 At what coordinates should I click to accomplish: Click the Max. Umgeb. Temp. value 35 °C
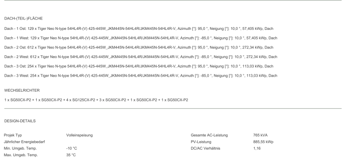[71, 155]
